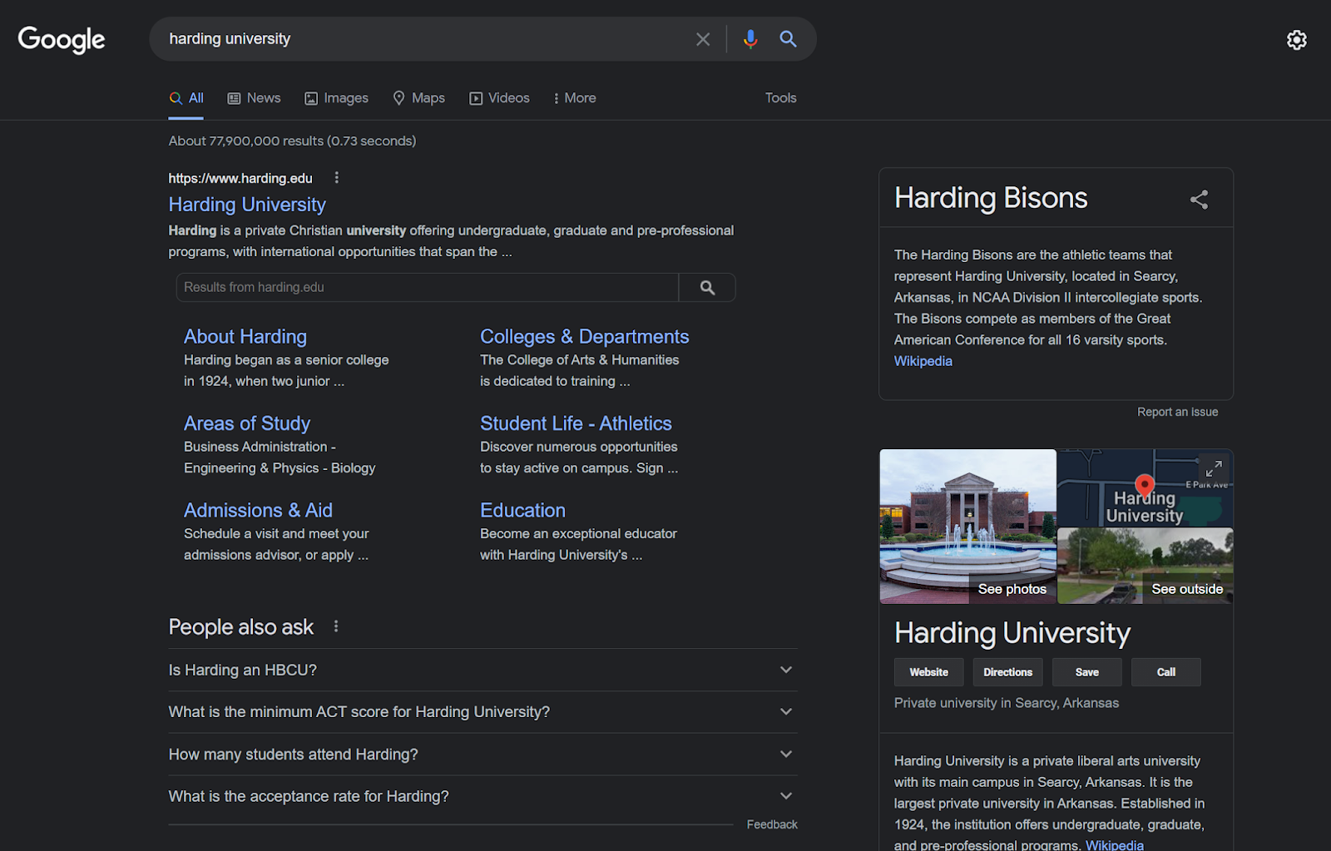The width and height of the screenshot is (1331, 851).
Task: Open the See photos campus thumbnail
Action: [x=968, y=527]
